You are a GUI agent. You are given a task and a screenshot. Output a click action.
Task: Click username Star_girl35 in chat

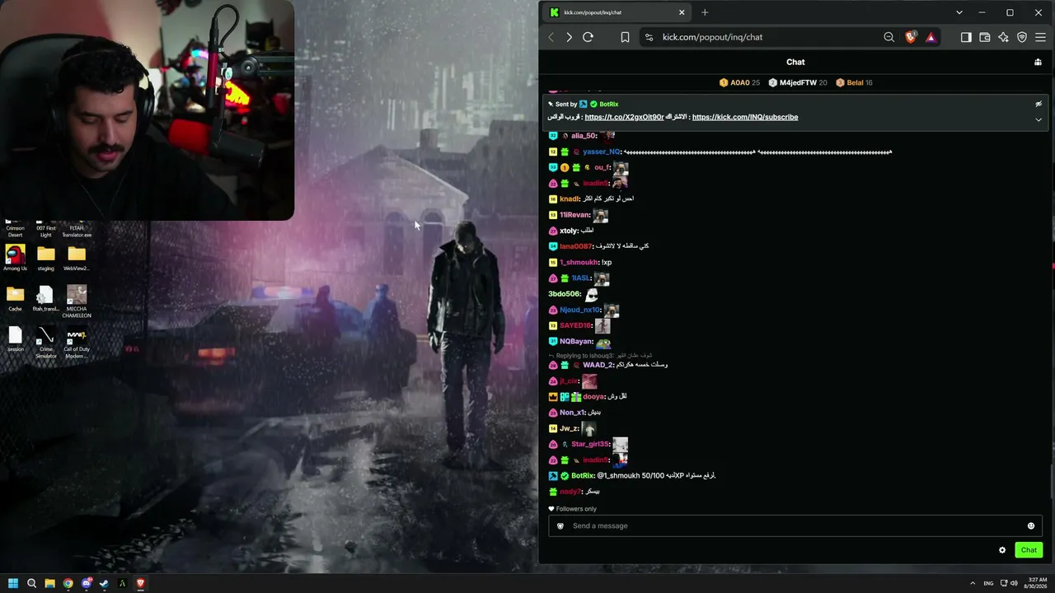(591, 444)
